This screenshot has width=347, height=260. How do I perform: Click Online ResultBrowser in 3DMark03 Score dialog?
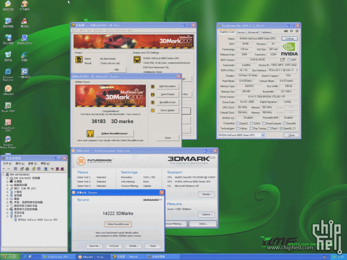(118, 224)
